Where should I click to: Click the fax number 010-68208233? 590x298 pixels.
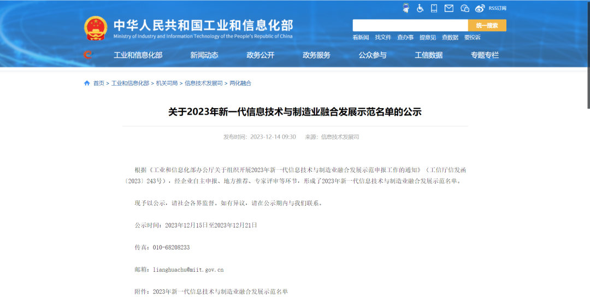click(171, 247)
